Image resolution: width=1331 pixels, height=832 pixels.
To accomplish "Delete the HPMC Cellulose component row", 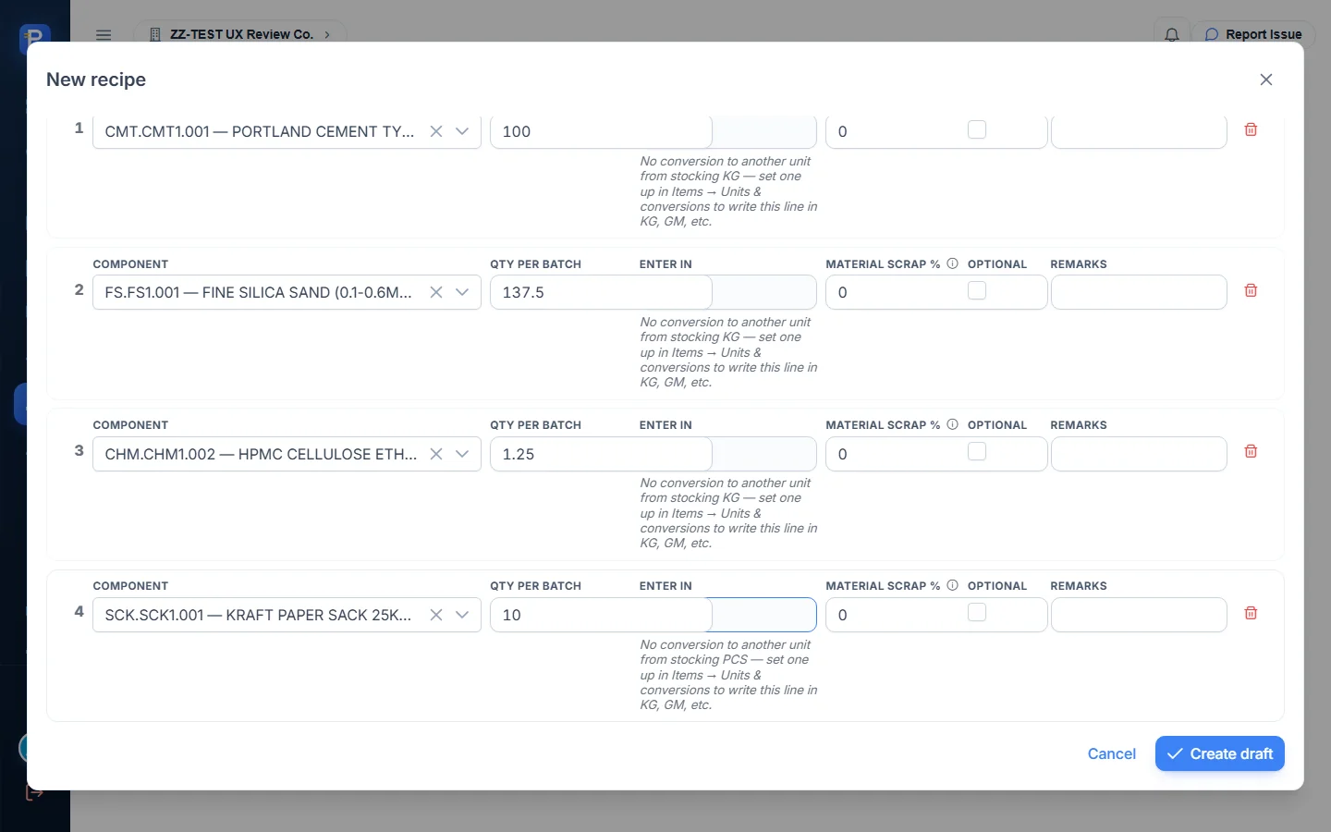I will [1251, 452].
